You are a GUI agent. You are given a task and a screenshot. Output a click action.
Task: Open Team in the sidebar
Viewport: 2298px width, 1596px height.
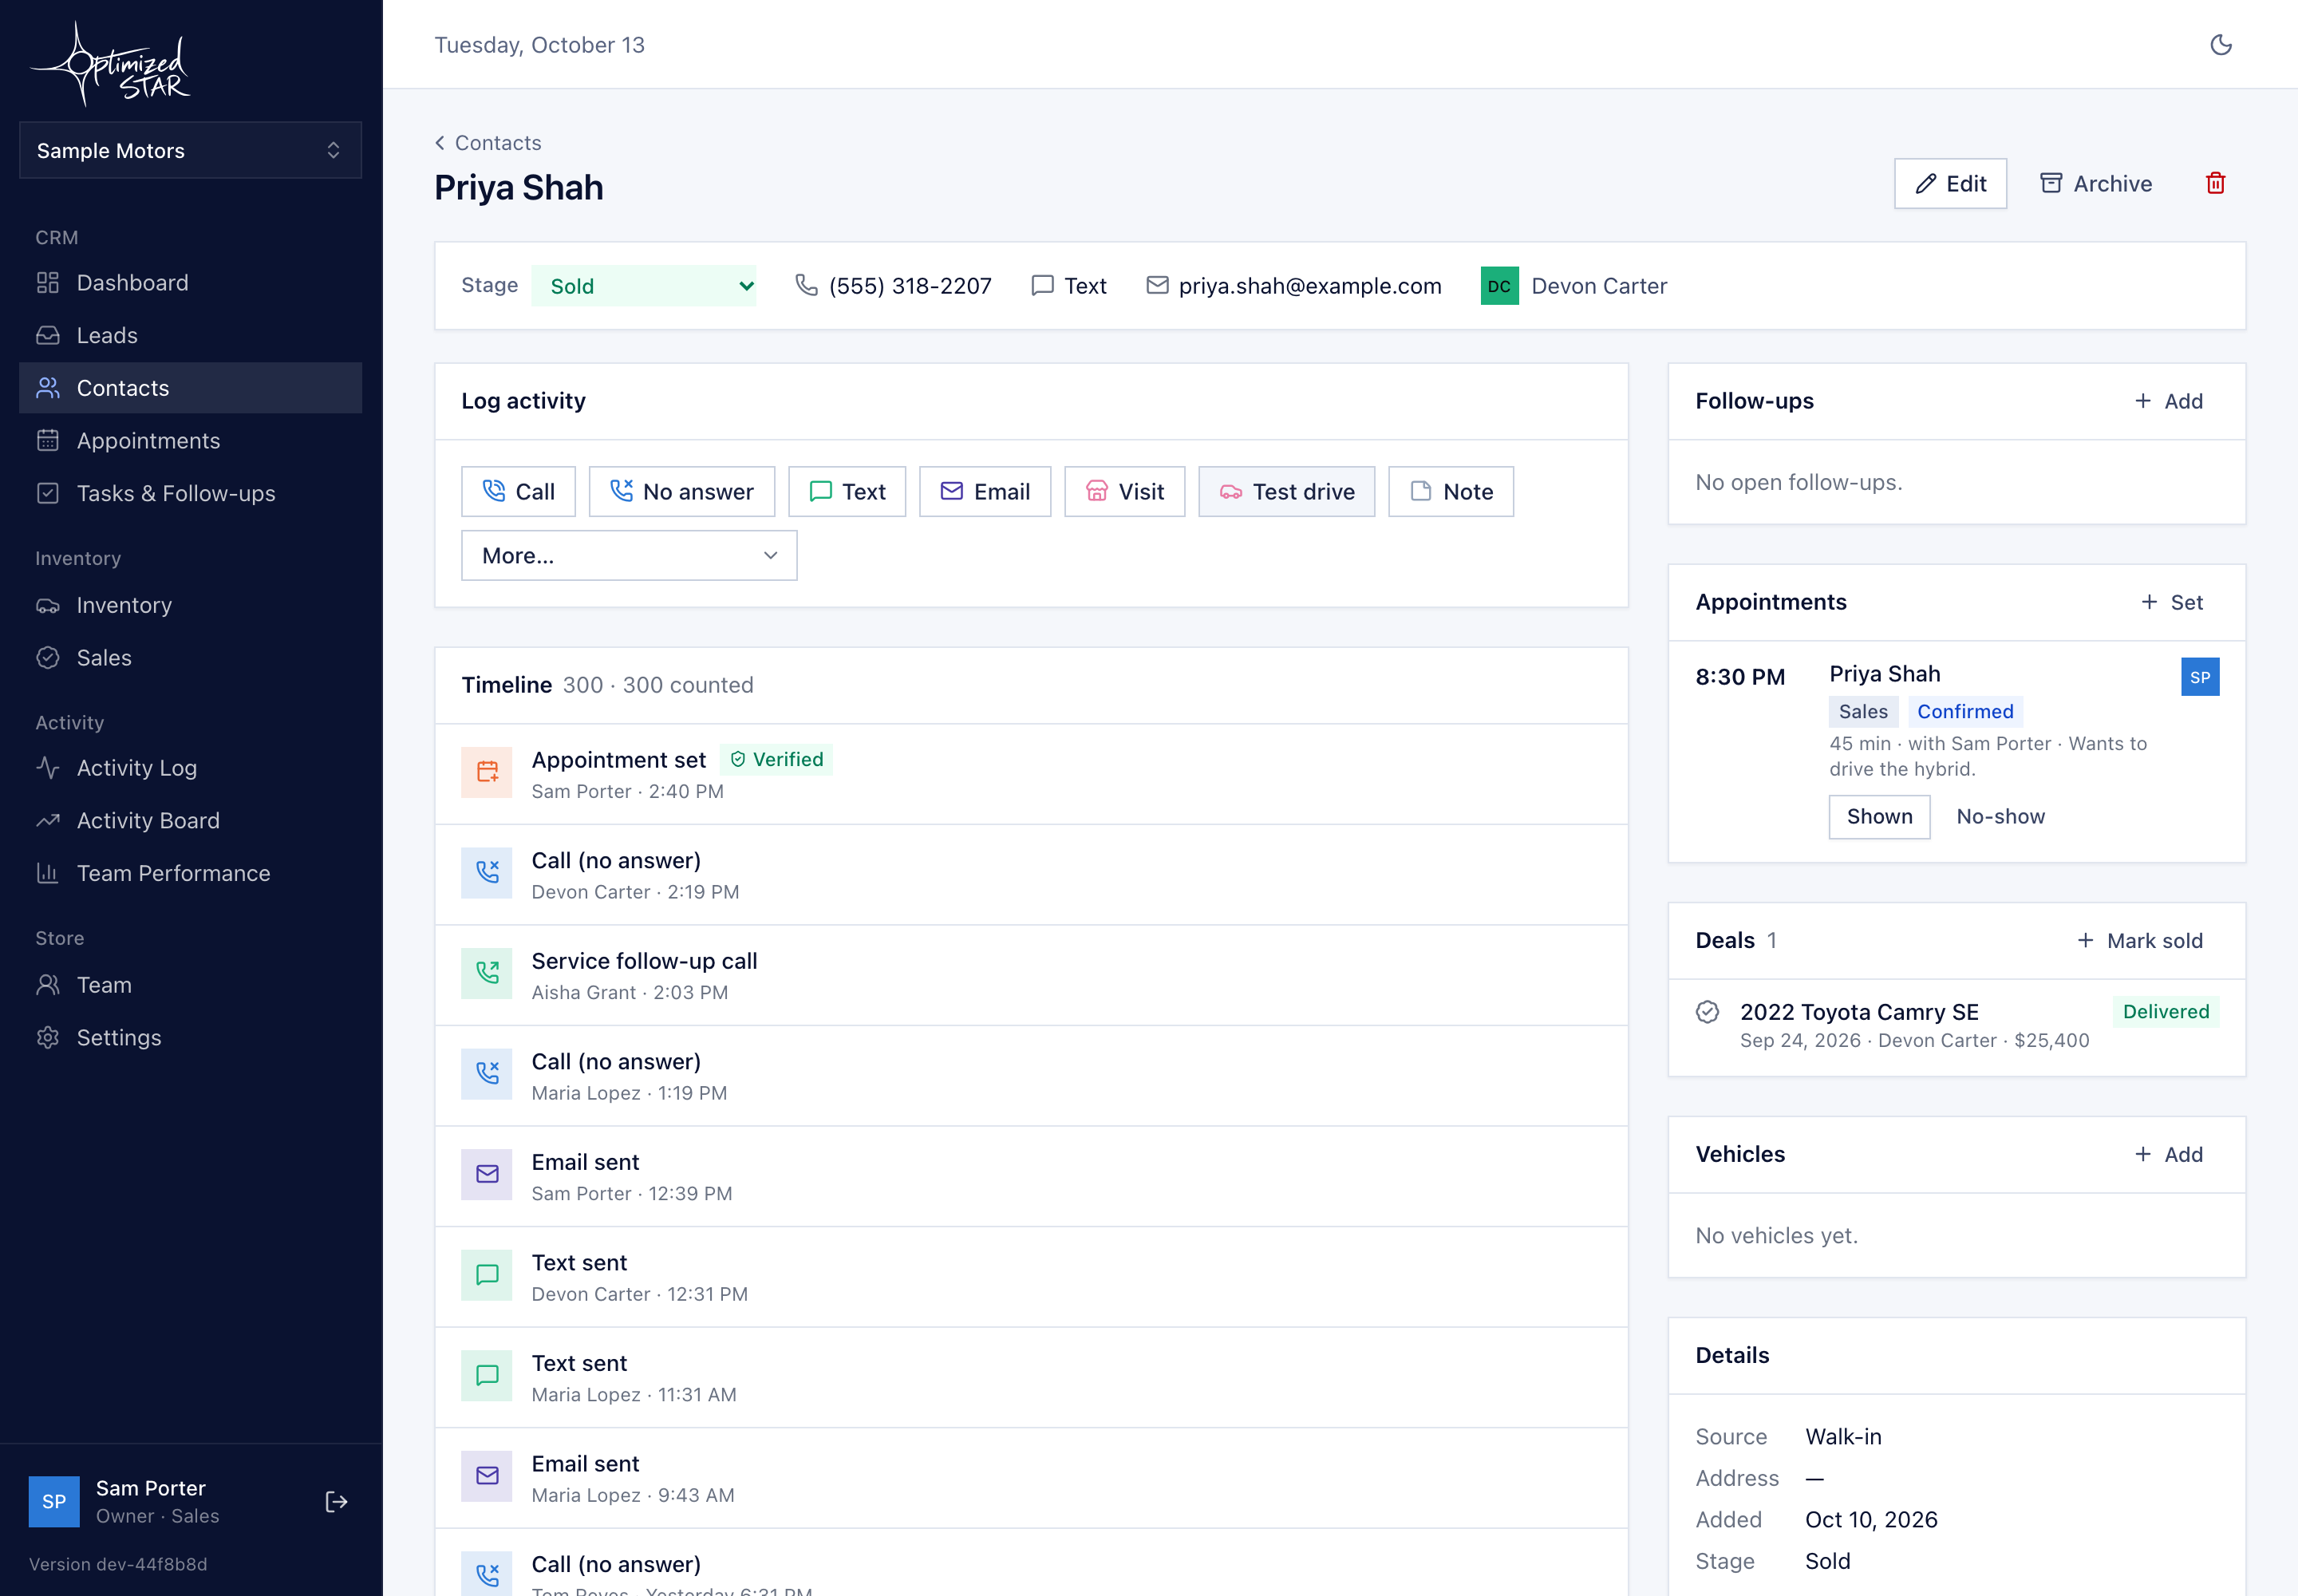point(190,985)
